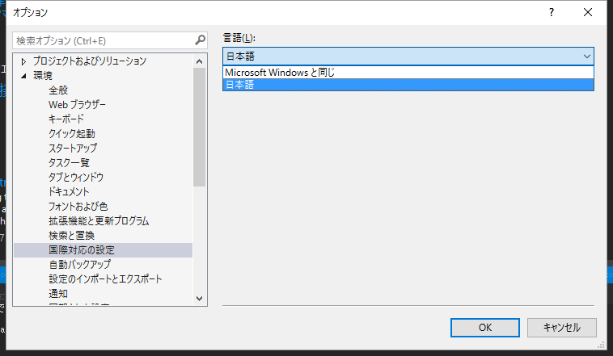
Task: Select クイック起動 tree item
Action: (71, 133)
